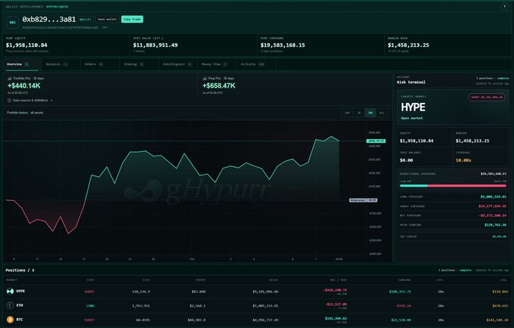The image size is (514, 328).
Task: Click the directional exposure long/short bar
Action: (x=453, y=186)
